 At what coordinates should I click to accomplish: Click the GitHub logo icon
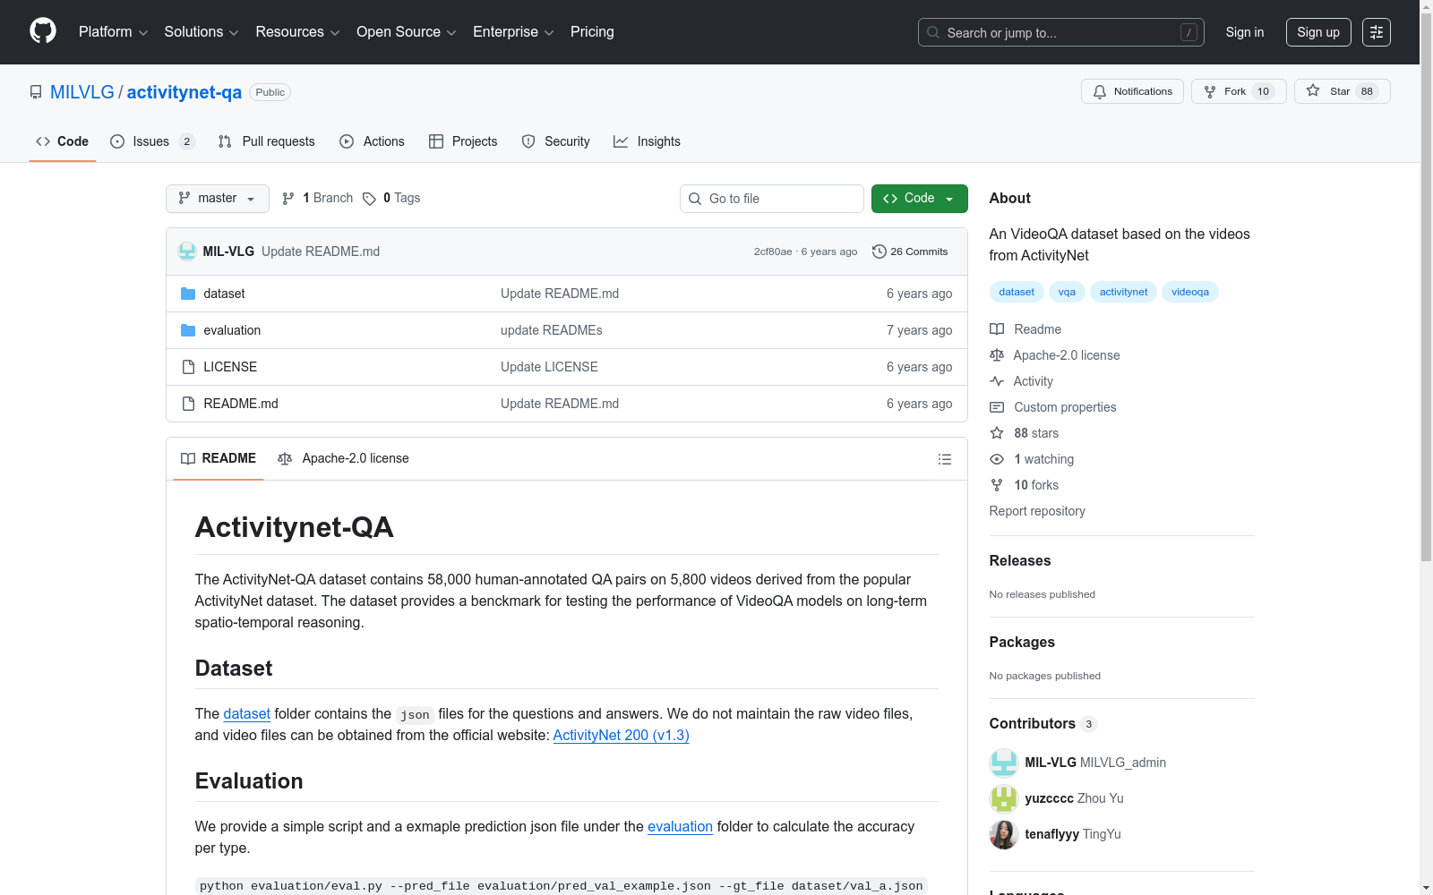click(x=43, y=31)
